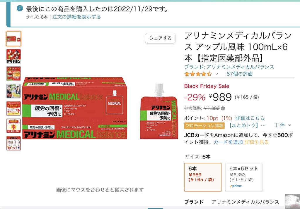Open 注文の詳細を表示する link
Viewport: 300px width, 209px height.
[x=76, y=17]
